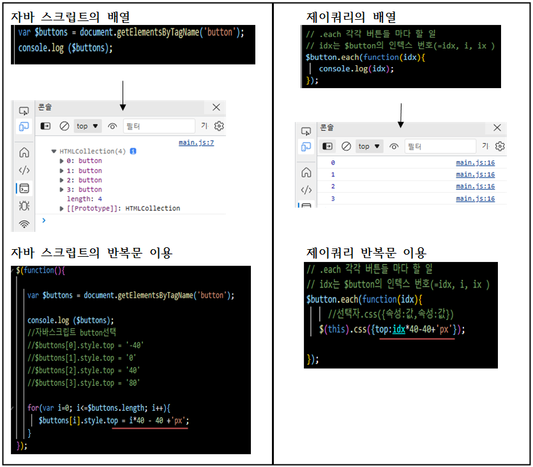Open main.js:16 link for output 0

pyautogui.click(x=475, y=162)
